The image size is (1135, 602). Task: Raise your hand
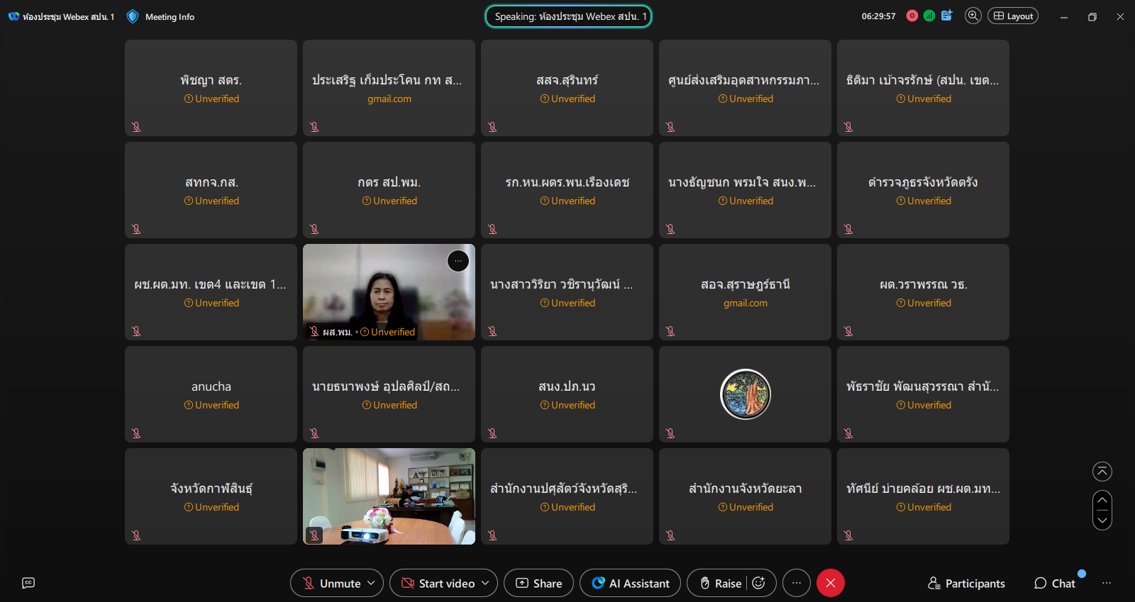721,583
